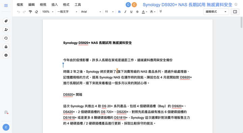243x133 pixels.
Task: Click the user account avatar at sidebar bottom
Action: (6, 127)
